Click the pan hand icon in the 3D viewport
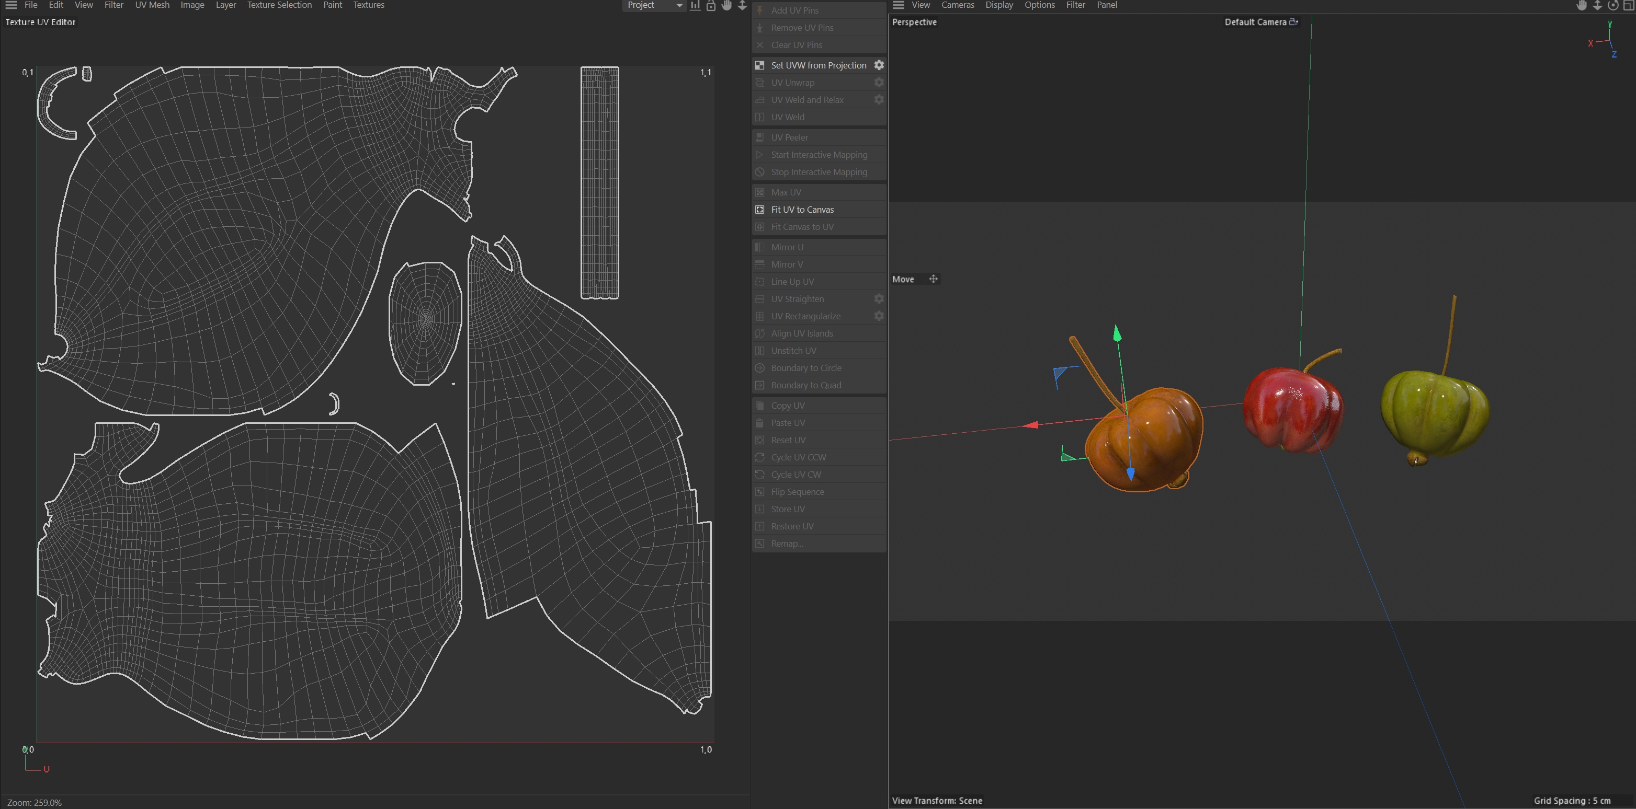 (x=1582, y=5)
